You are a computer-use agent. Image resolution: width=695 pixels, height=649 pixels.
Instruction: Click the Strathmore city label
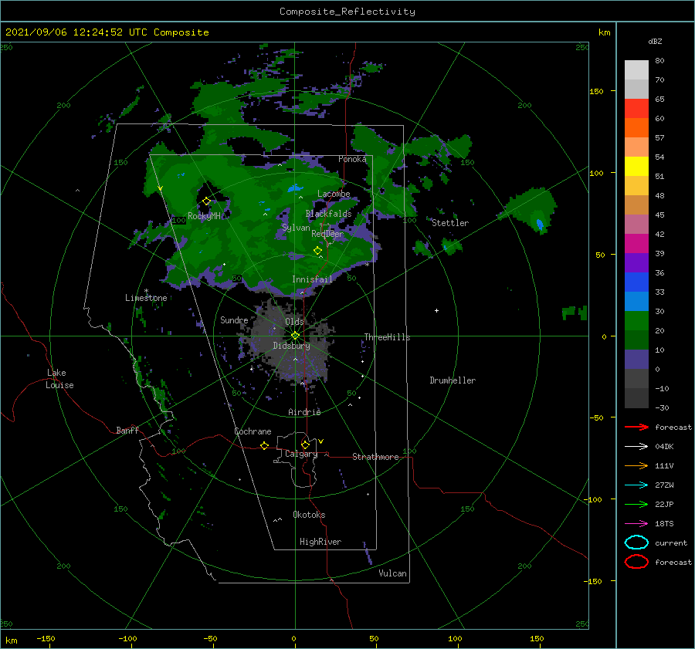375,457
